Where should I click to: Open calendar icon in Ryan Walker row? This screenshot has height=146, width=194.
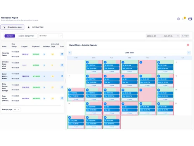(62, 98)
